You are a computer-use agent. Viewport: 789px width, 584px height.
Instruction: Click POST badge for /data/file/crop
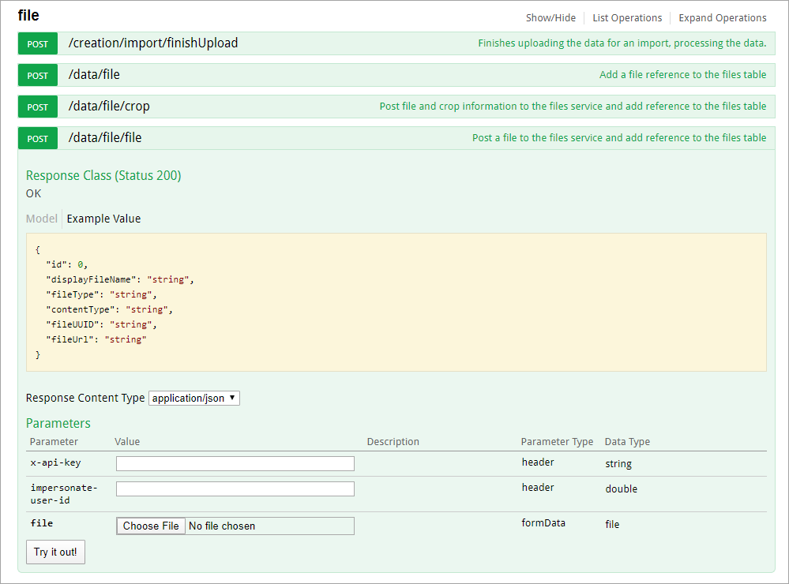coord(38,107)
